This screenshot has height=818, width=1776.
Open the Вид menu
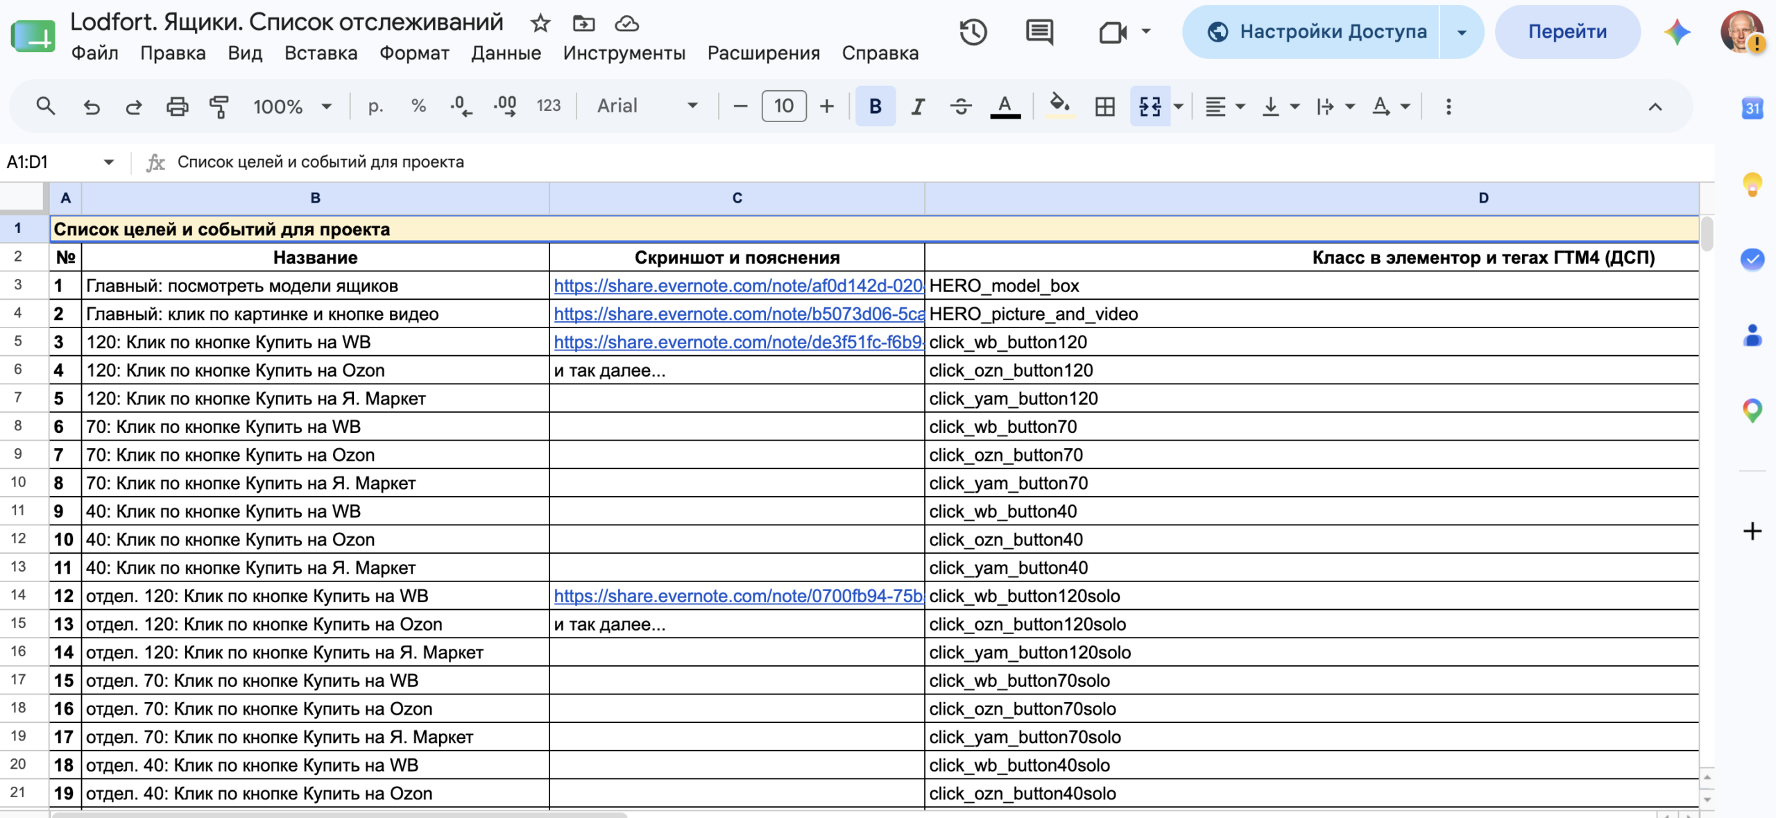(x=245, y=53)
